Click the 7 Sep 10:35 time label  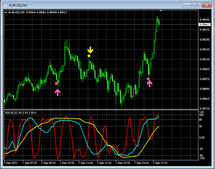pos(67,163)
